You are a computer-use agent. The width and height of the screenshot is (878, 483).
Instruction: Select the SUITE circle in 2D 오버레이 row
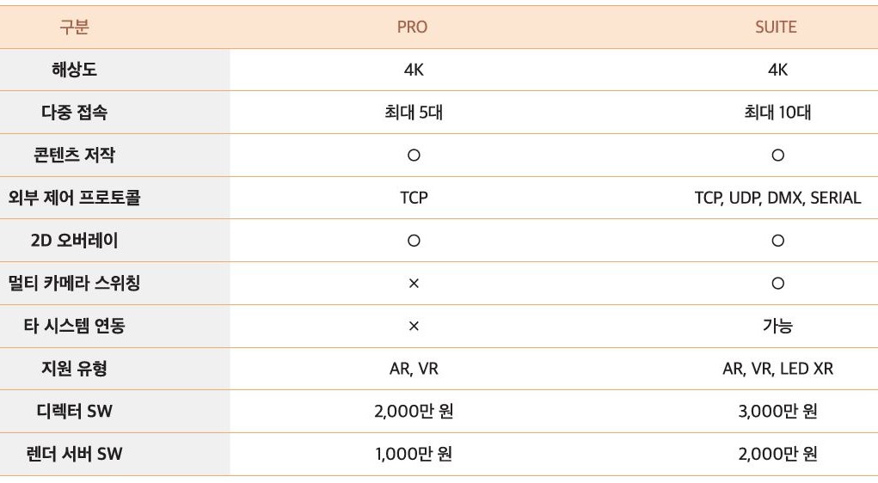[x=777, y=241]
